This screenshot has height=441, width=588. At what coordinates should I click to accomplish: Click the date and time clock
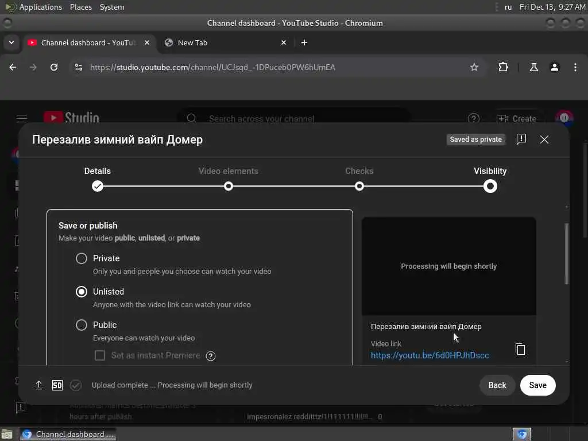click(552, 7)
